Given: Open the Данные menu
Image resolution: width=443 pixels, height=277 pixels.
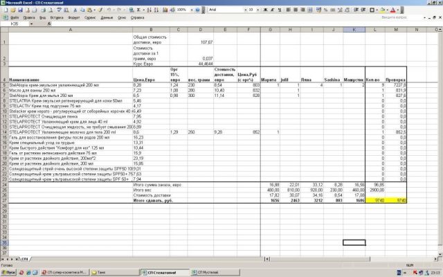Looking at the screenshot, I should pyautogui.click(x=107, y=17).
